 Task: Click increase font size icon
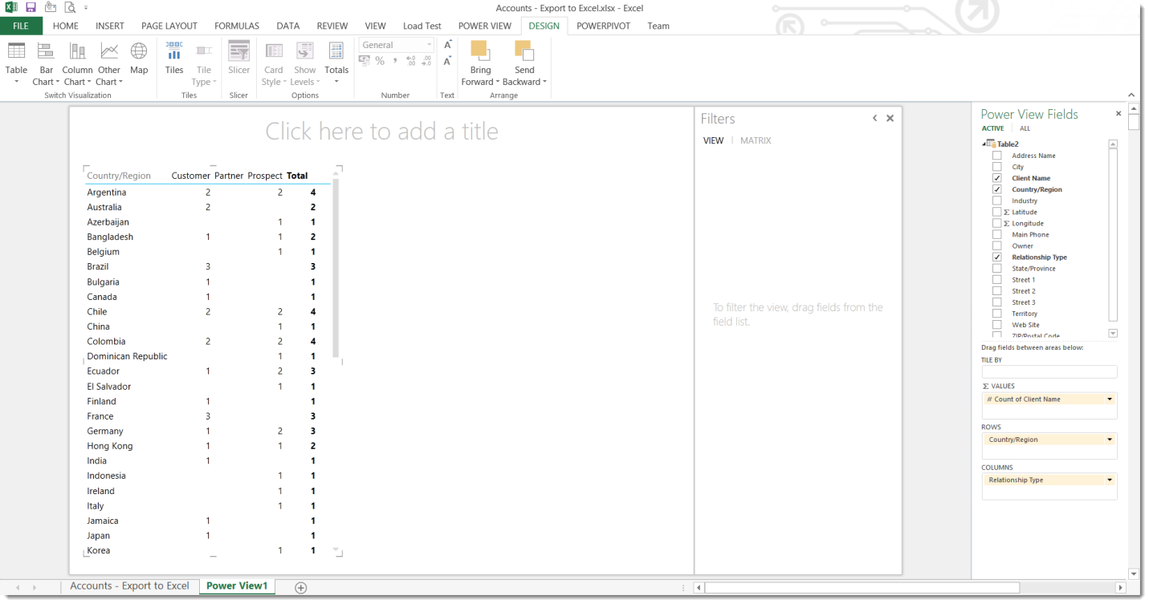pyautogui.click(x=448, y=45)
